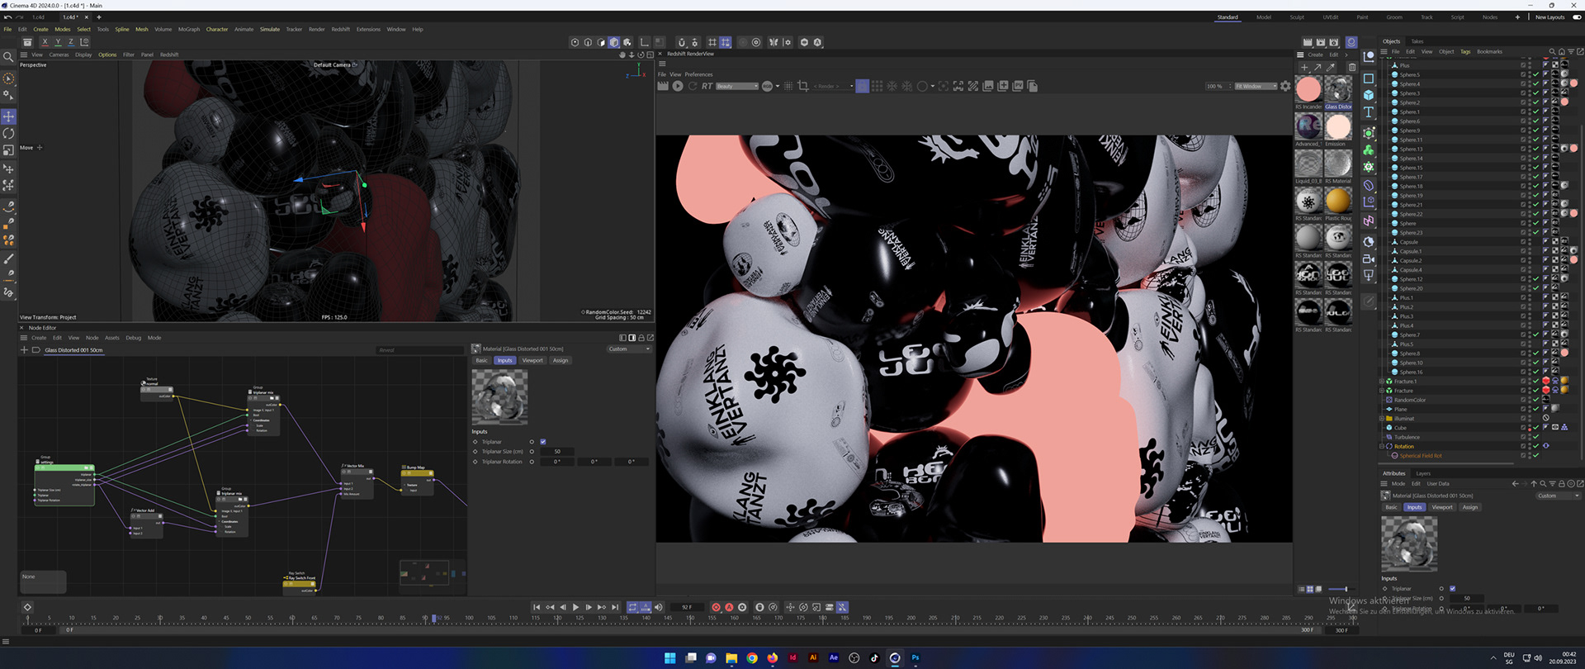This screenshot has height=669, width=1585.
Task: Click the Camera object icon in palette
Action: (x=1369, y=259)
